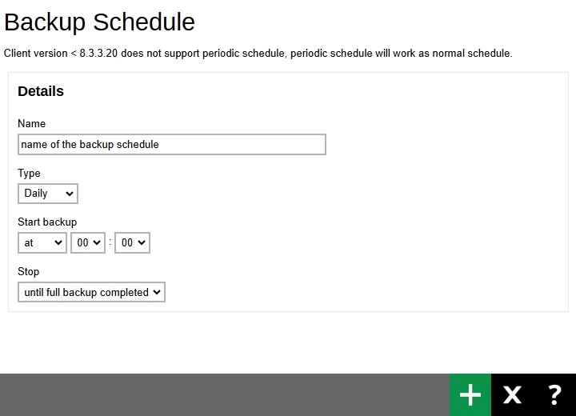Click the Type field label

29,174
